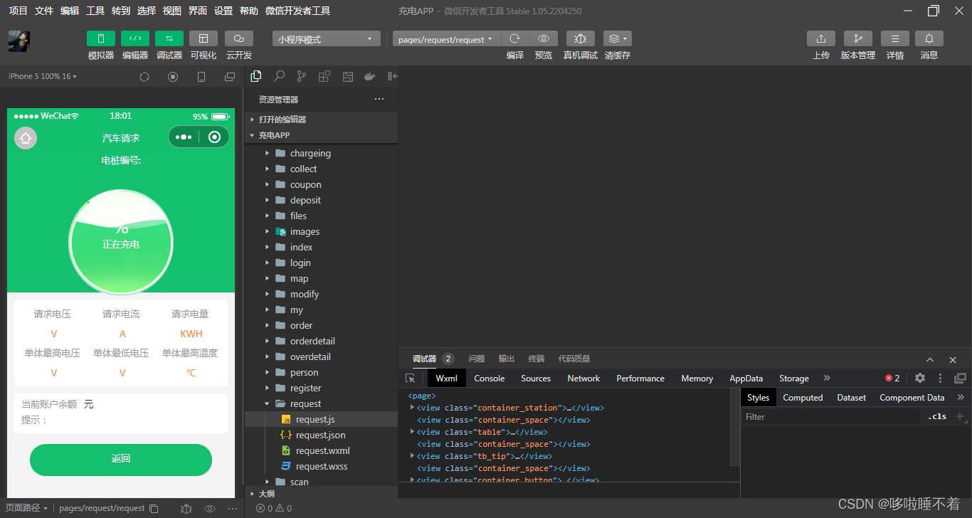Expand the chargeing folder
This screenshot has width=972, height=518.
(310, 153)
